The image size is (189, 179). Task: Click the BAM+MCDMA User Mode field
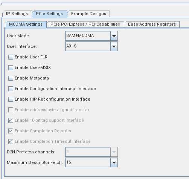(88, 36)
